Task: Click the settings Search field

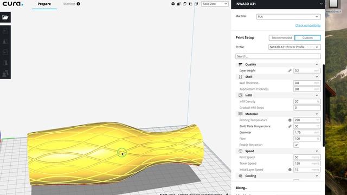Action: tap(278, 56)
